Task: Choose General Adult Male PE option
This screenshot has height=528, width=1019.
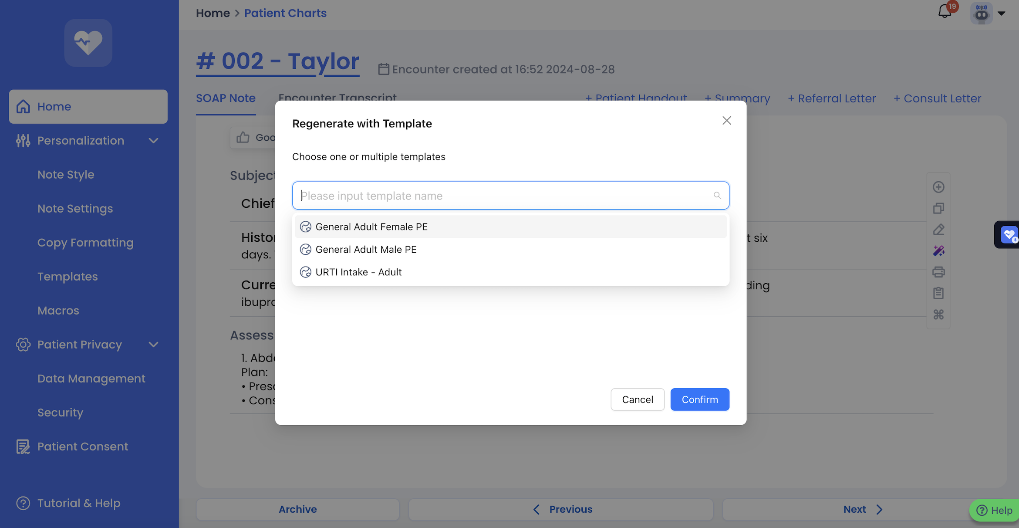Action: tap(366, 250)
